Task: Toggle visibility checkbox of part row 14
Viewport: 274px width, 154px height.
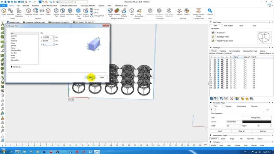Action: pyautogui.click(x=214, y=86)
